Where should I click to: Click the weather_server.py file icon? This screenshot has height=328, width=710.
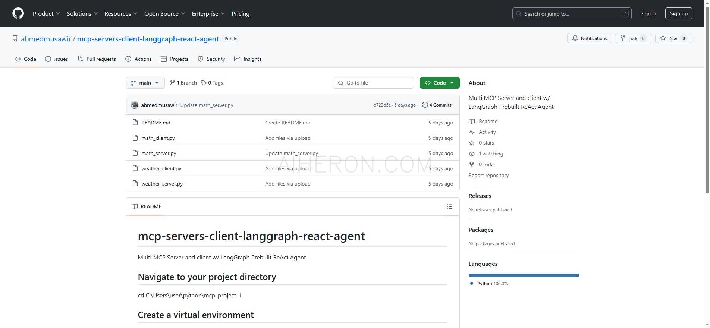point(135,183)
